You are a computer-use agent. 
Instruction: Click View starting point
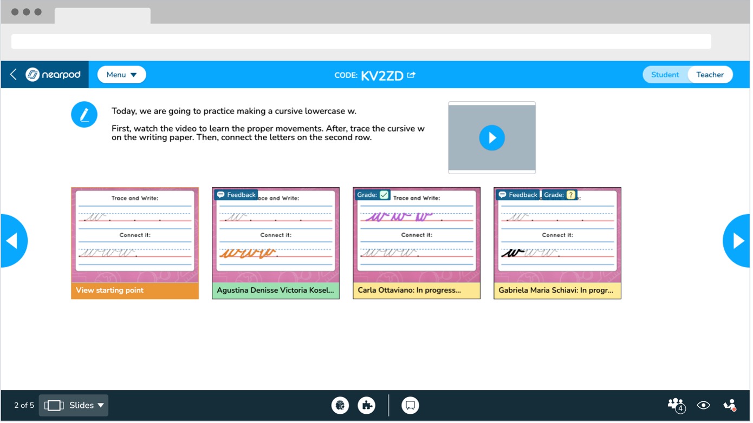pyautogui.click(x=135, y=292)
